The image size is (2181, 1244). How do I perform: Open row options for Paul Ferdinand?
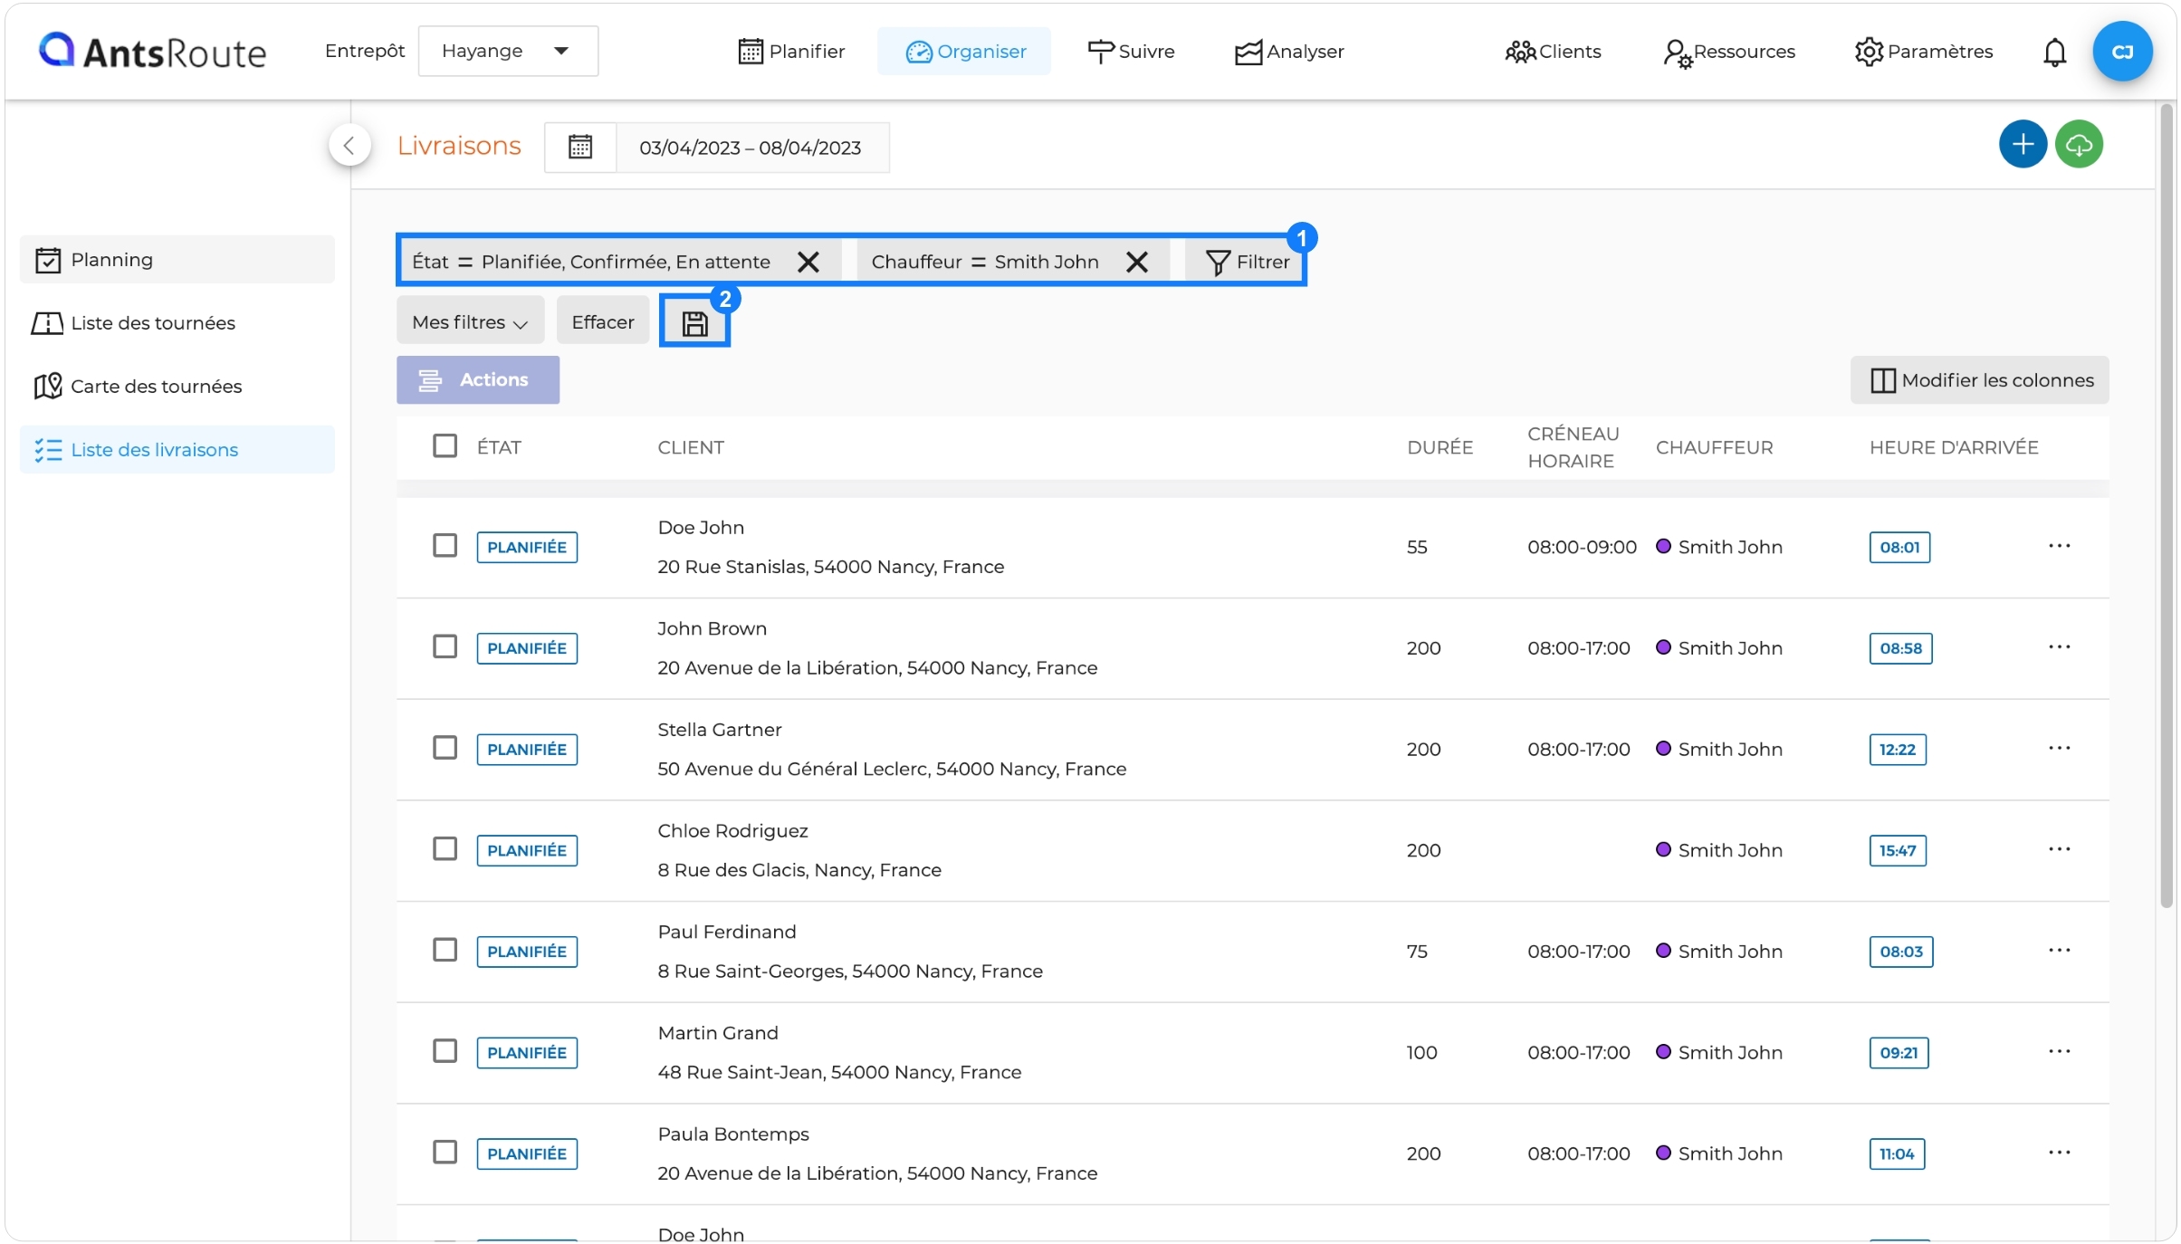2059,951
